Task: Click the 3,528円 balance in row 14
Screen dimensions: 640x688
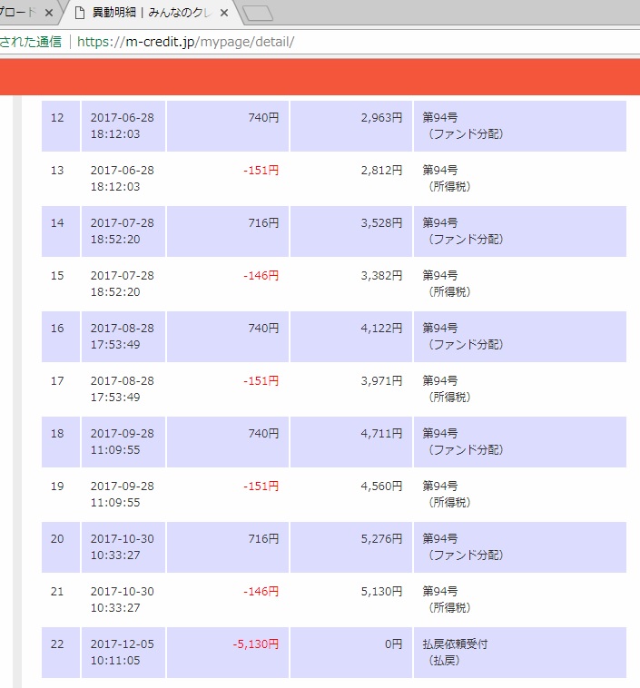Action: pyautogui.click(x=381, y=222)
